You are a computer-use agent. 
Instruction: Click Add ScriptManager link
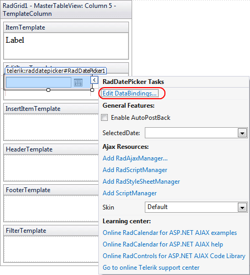(129, 193)
